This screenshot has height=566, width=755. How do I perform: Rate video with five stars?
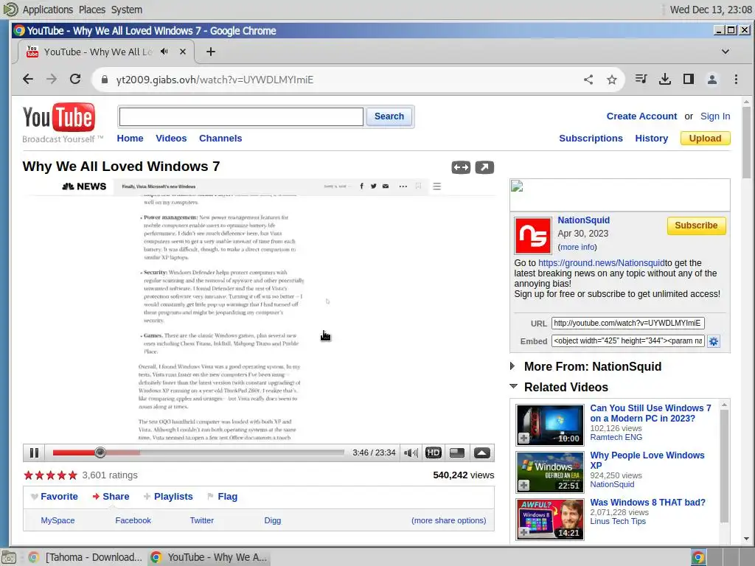pos(72,475)
